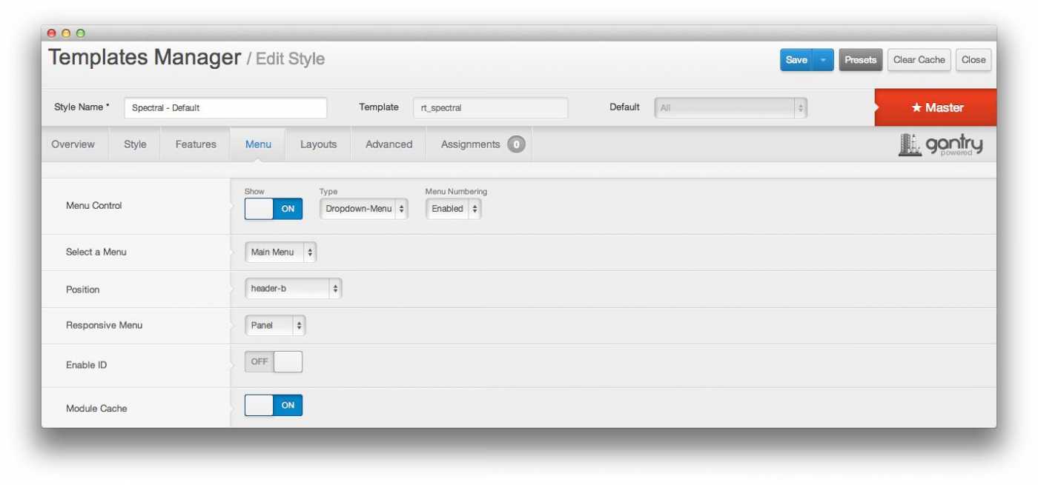Click the Close button in the header

click(x=973, y=60)
